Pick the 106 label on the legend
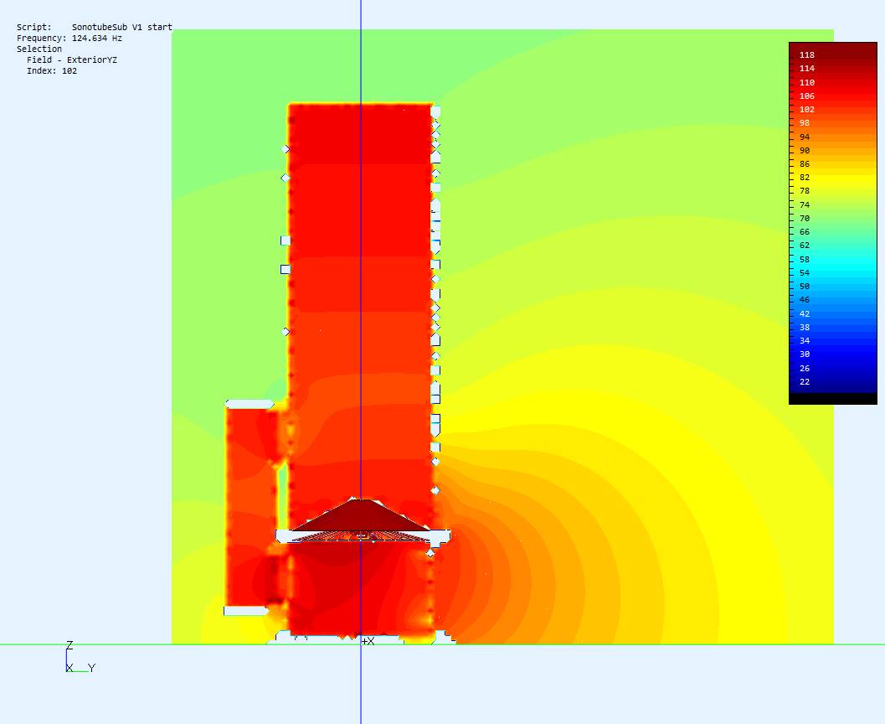The image size is (885, 724). coord(807,96)
